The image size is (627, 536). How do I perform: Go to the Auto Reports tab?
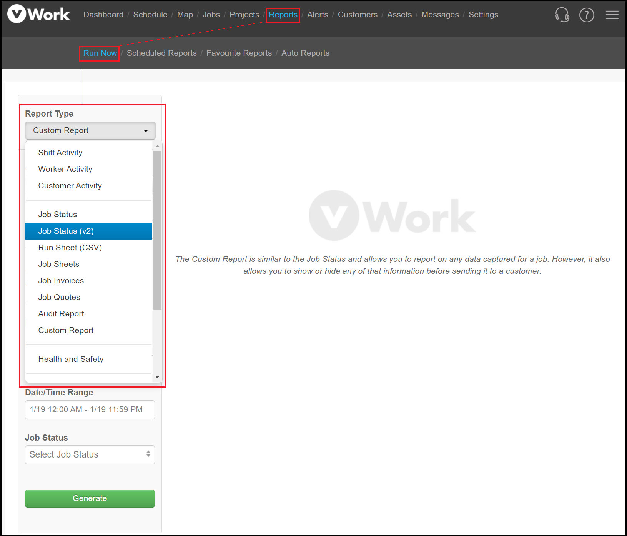(305, 53)
